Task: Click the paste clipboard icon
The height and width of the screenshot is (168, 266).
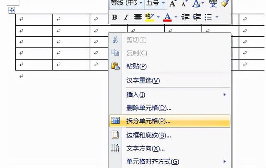Action: [x=116, y=66]
